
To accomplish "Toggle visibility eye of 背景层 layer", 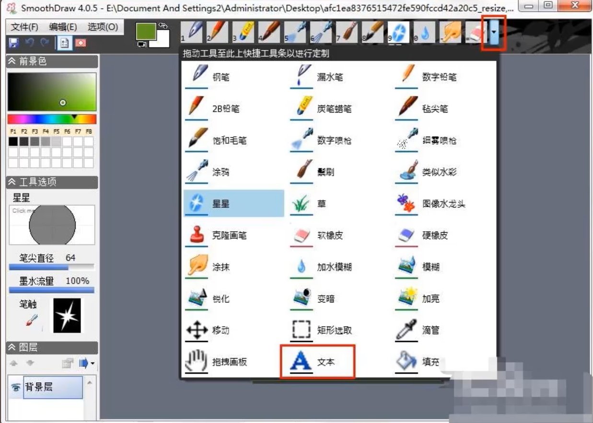I will pyautogui.click(x=16, y=388).
